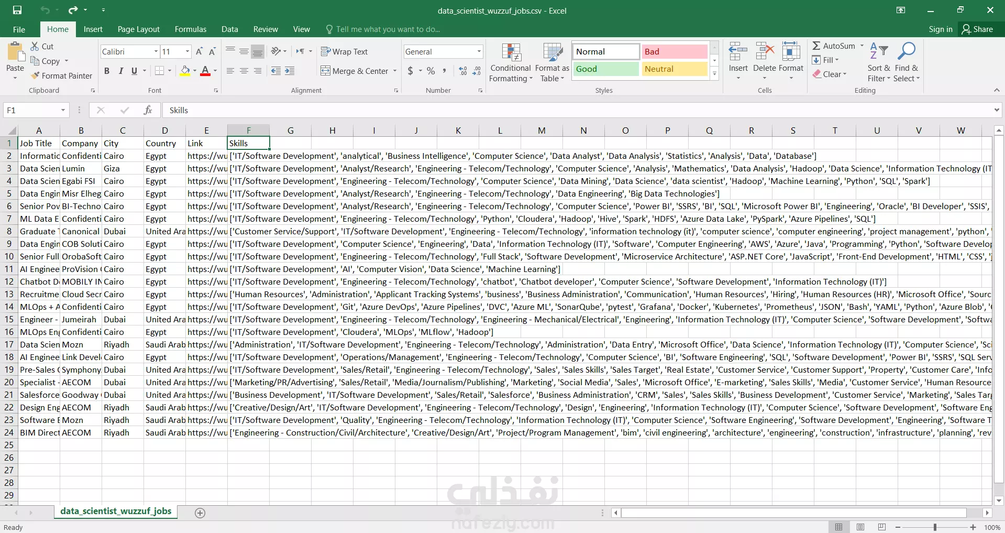Toggle Underline formatting
The width and height of the screenshot is (1005, 533).
[135, 71]
